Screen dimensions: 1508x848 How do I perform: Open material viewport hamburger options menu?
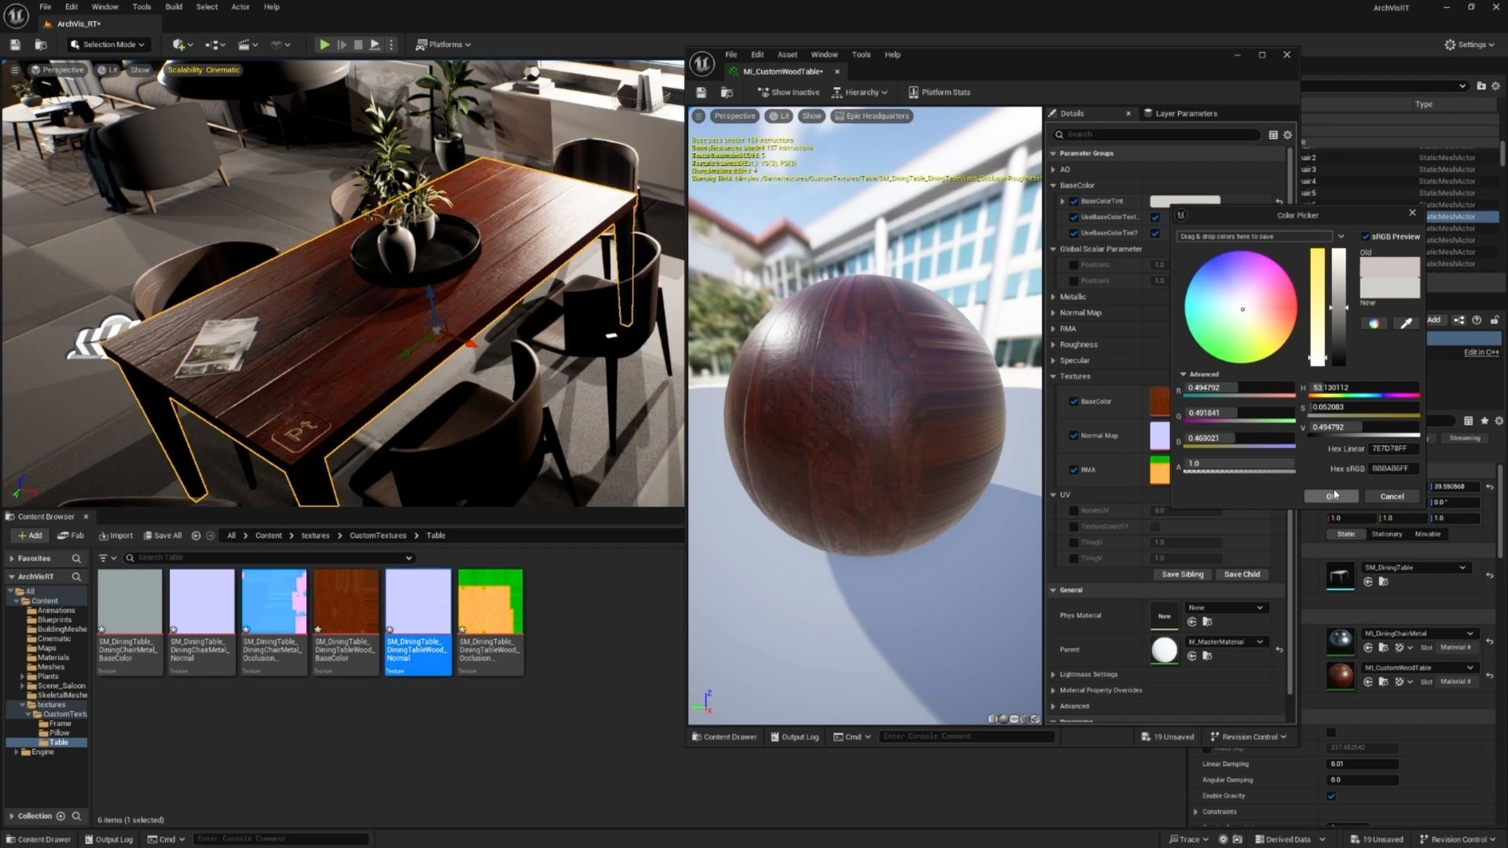pos(698,116)
